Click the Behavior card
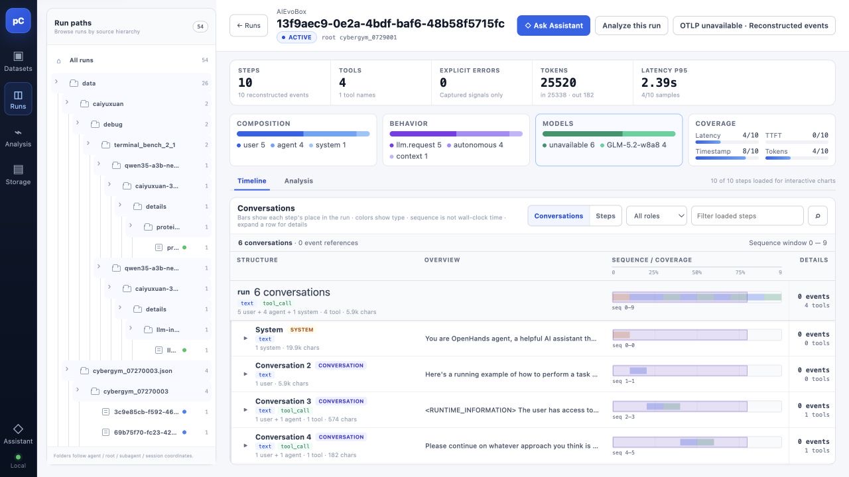849x477 pixels. click(456, 140)
